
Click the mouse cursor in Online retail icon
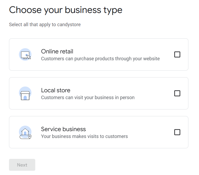pyautogui.click(x=29, y=57)
